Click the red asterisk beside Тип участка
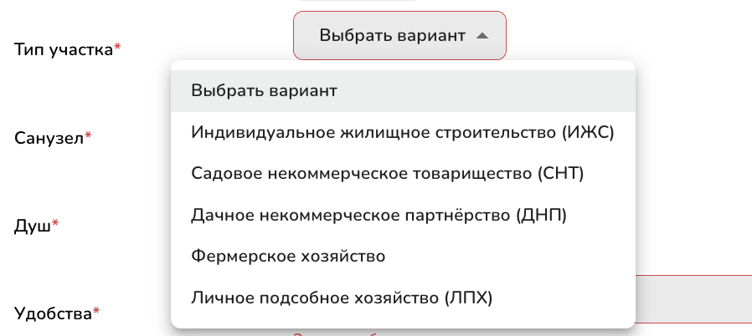Viewport: 752px width, 336px height. coord(117,48)
